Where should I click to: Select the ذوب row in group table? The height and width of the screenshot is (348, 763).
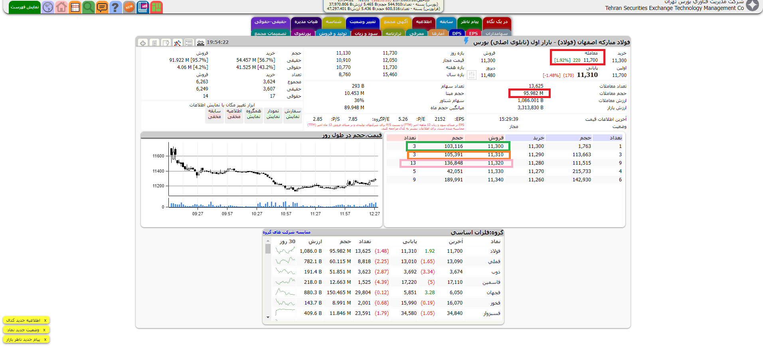(388, 272)
